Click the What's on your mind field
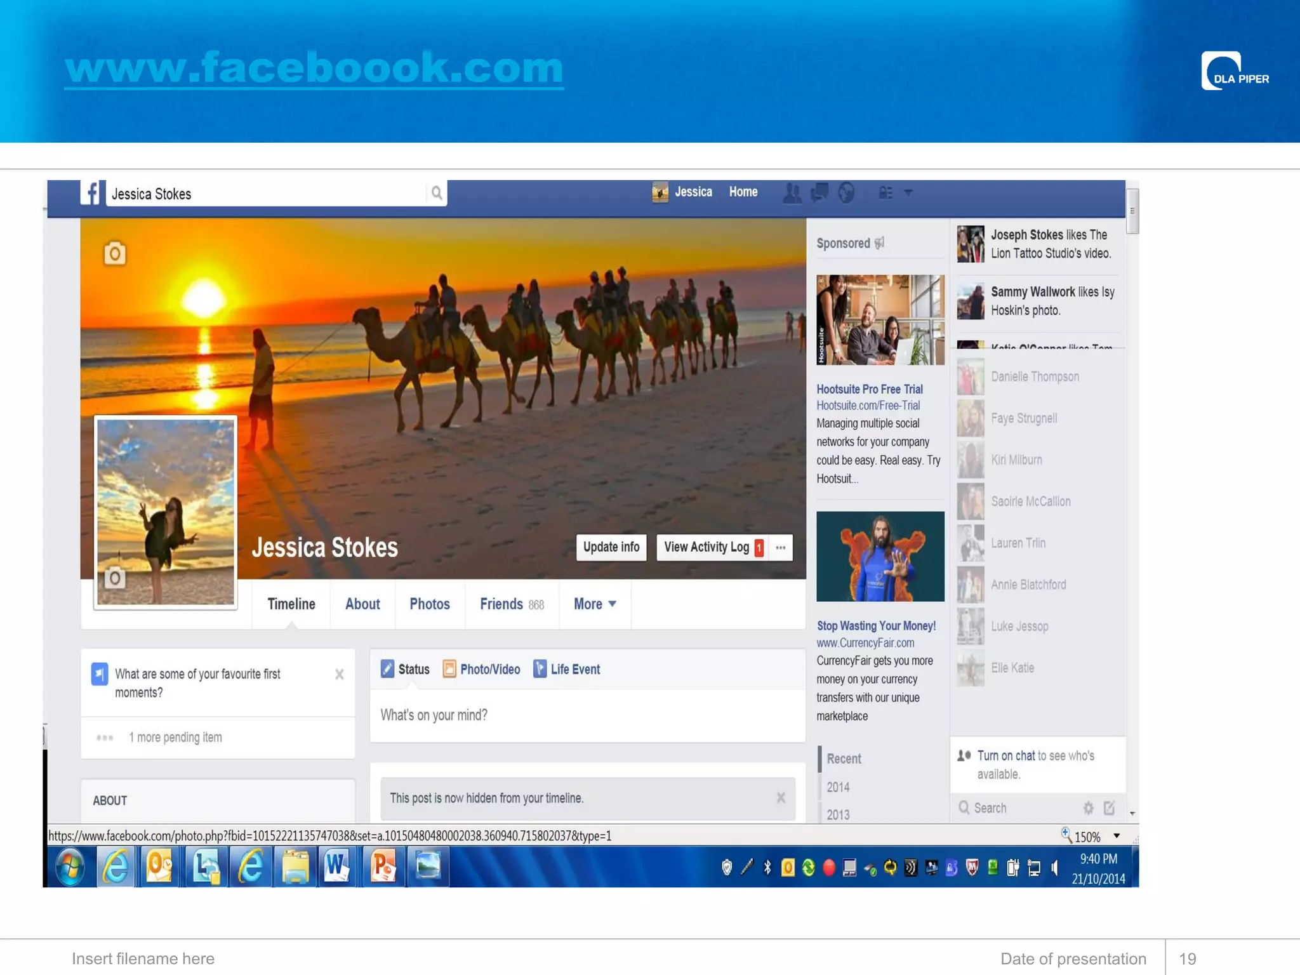This screenshot has height=975, width=1300. [x=587, y=715]
